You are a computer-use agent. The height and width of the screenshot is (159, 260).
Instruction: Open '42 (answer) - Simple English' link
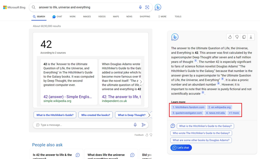pyautogui.click(x=67, y=97)
